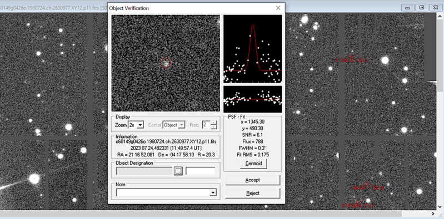Click the Flux = 788 value

point(253,141)
